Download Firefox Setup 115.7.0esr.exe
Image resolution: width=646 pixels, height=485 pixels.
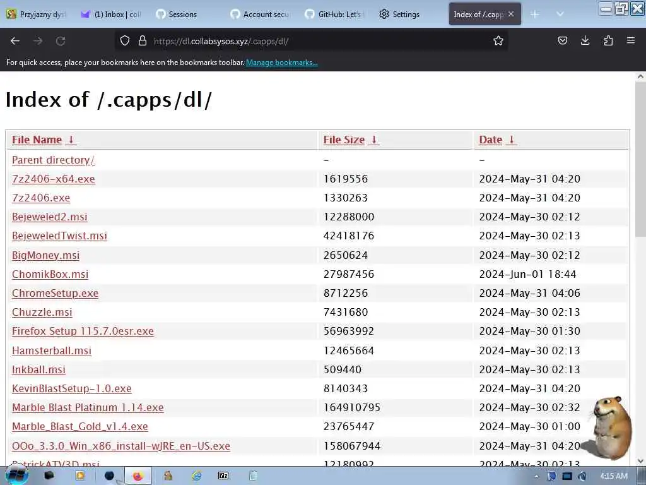tap(83, 331)
